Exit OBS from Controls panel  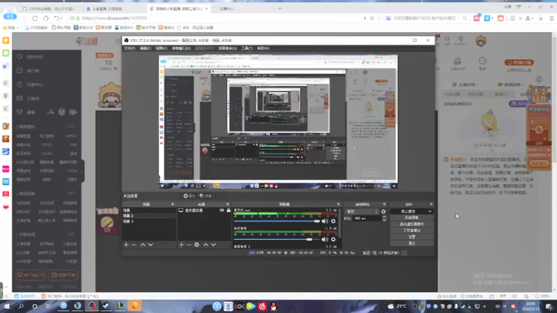pyautogui.click(x=411, y=243)
